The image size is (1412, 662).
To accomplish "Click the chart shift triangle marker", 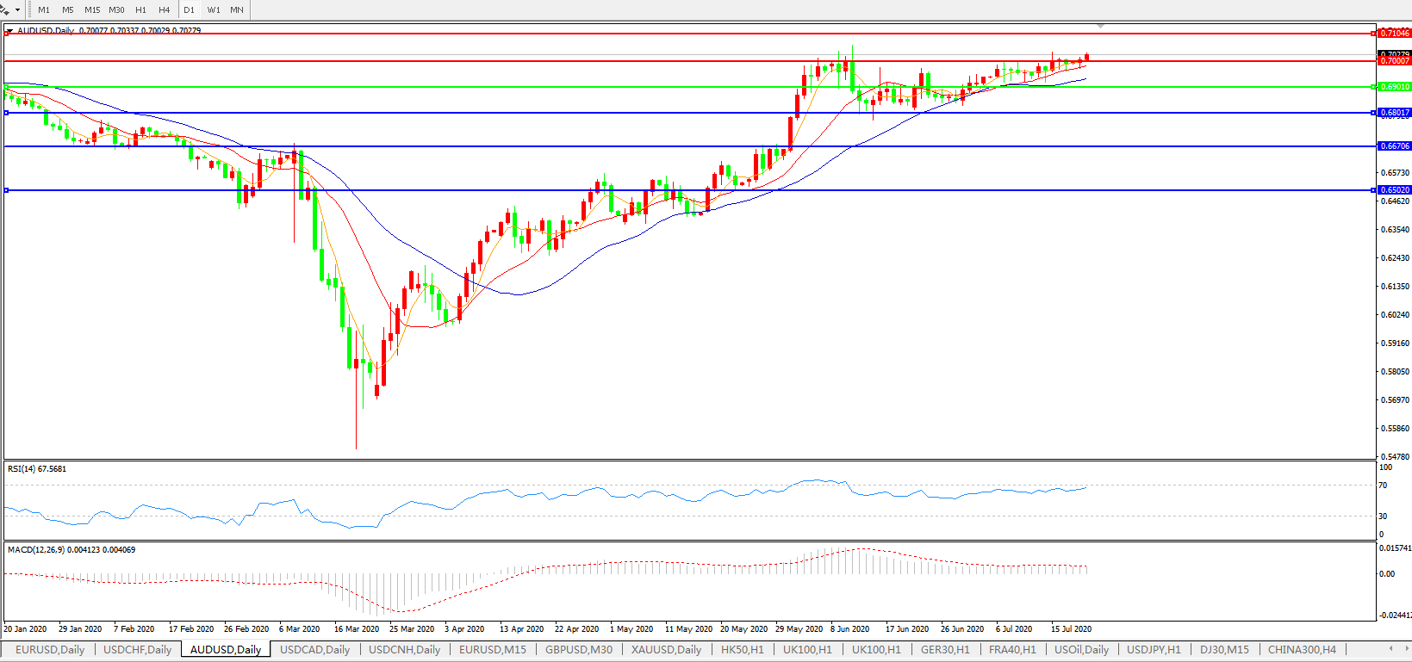I will 1100,26.
